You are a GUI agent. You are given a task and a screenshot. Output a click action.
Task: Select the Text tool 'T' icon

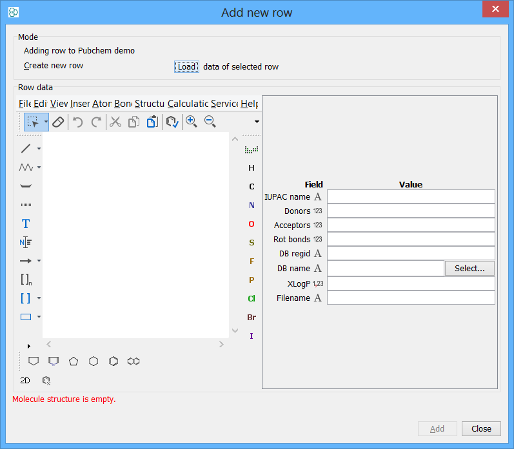point(26,224)
